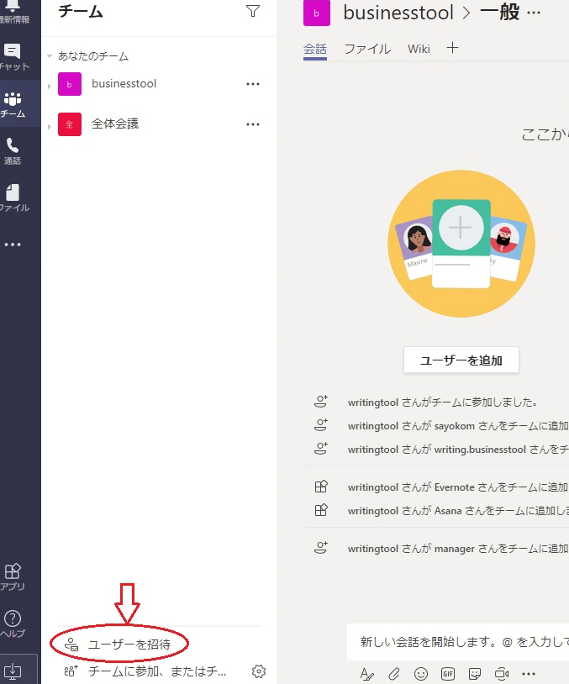This screenshot has width=569, height=684.
Task: Open Chat in the left sidebar
Action: pyautogui.click(x=14, y=57)
